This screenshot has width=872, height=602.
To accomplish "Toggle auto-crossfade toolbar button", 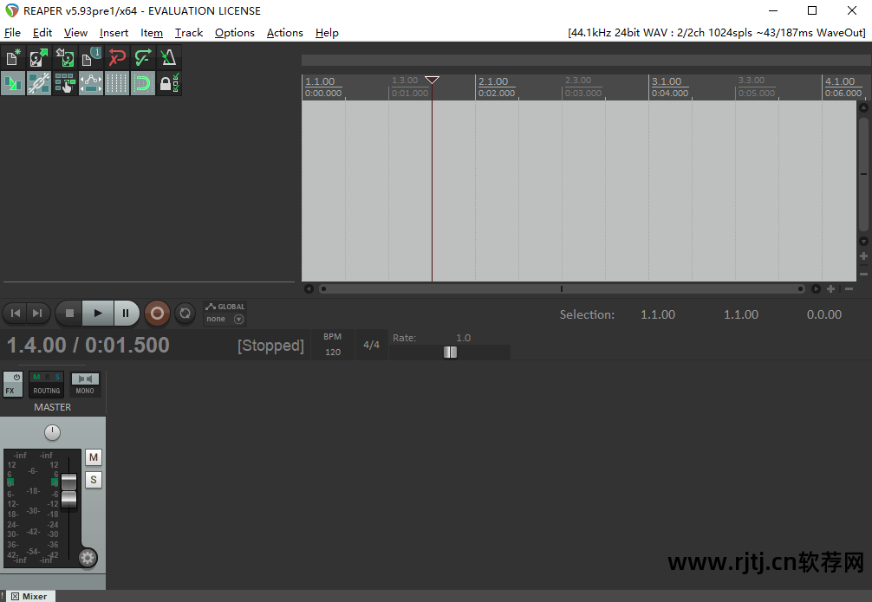I will click(x=13, y=84).
